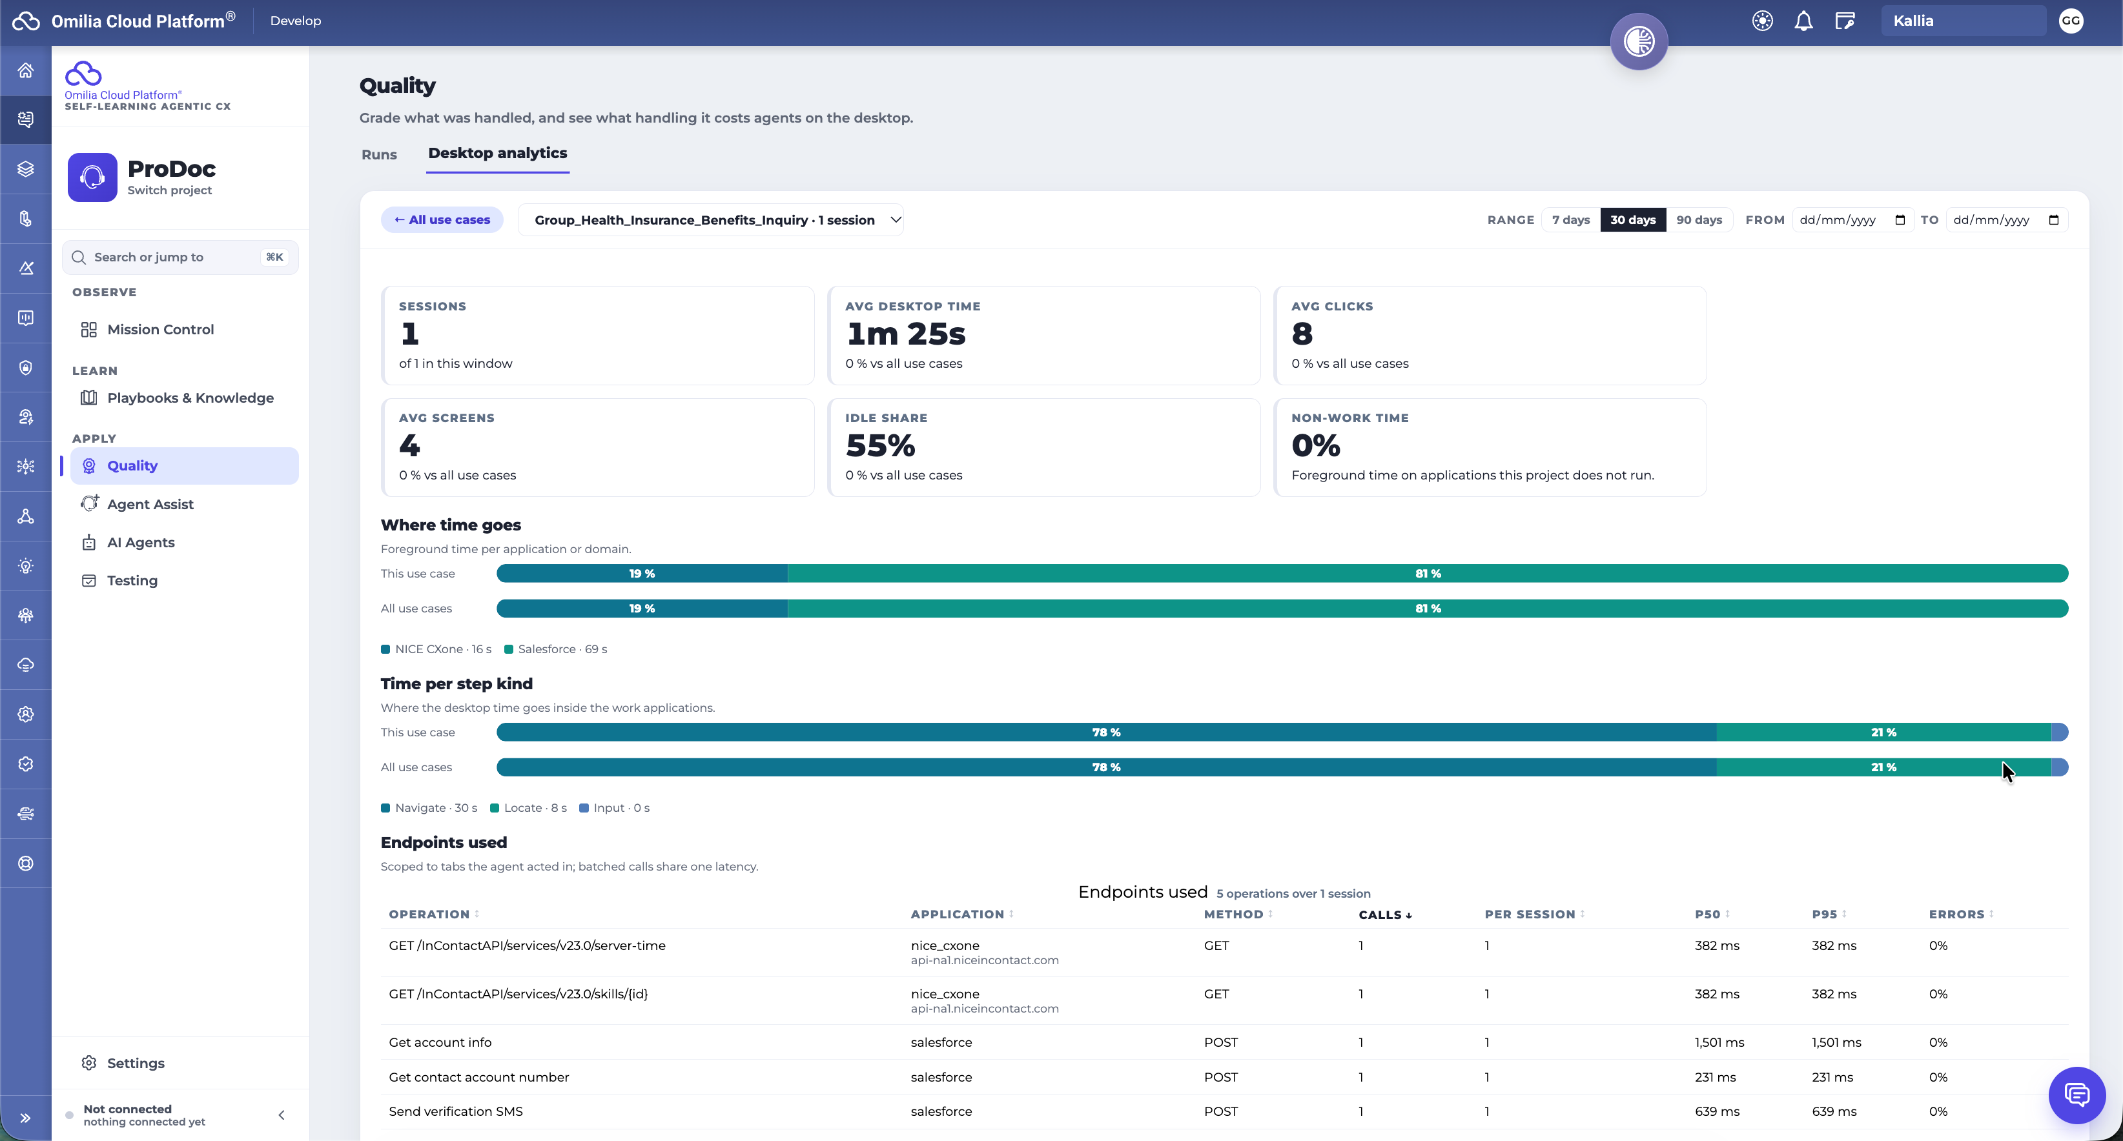2123x1141 pixels.
Task: Collapse the sidebar via Not connected chevron
Action: [281, 1115]
